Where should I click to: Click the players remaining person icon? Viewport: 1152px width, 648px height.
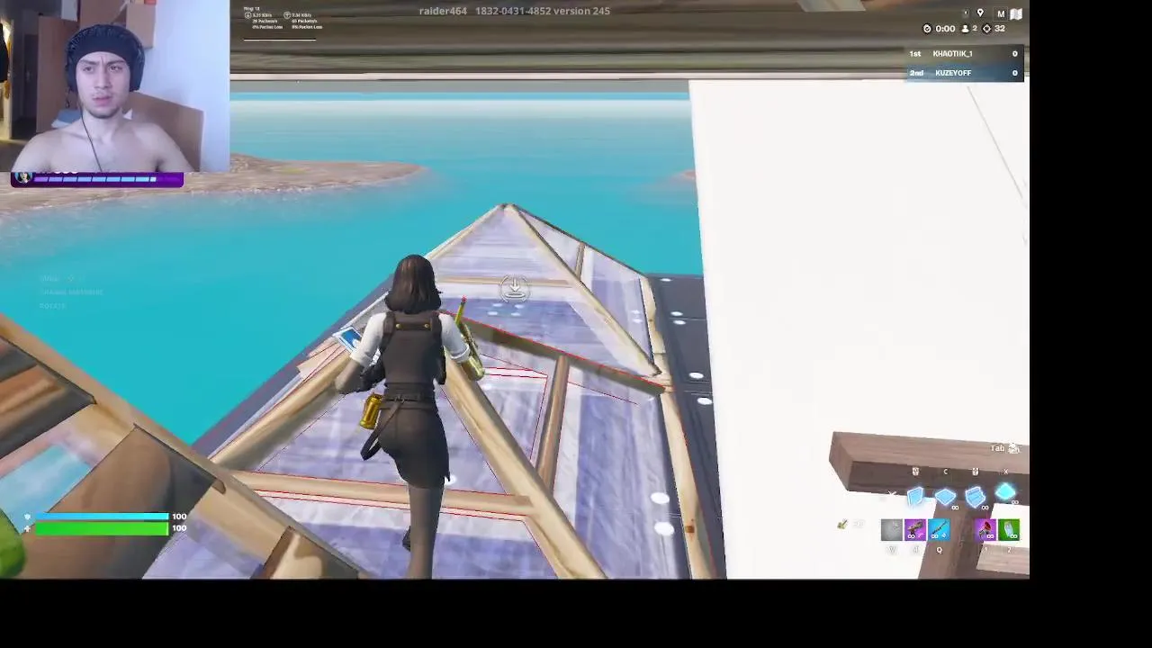pos(966,29)
